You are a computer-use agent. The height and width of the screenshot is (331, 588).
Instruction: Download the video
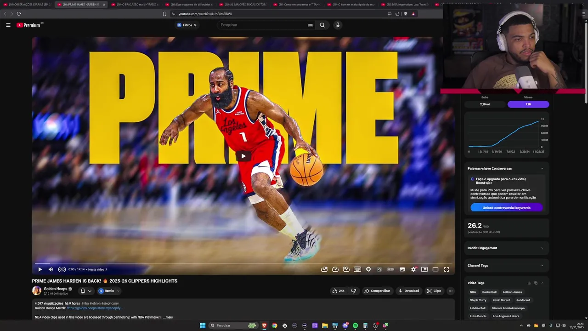(409, 291)
